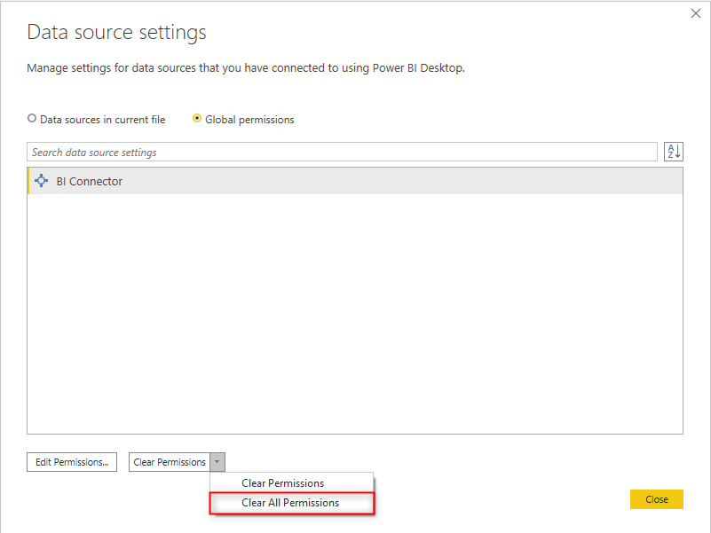The width and height of the screenshot is (711, 533).
Task: Click the Edit Permissions button
Action: click(x=72, y=462)
